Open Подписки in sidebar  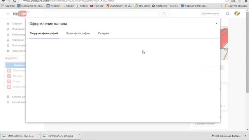coord(18,40)
